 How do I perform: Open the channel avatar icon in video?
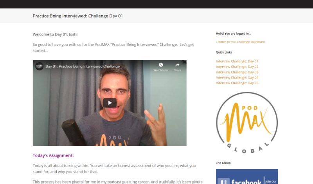pyautogui.click(x=40, y=66)
